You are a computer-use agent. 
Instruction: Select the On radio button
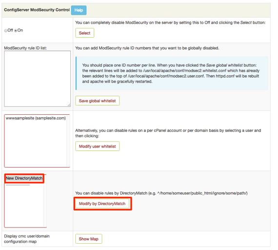tap(16, 31)
